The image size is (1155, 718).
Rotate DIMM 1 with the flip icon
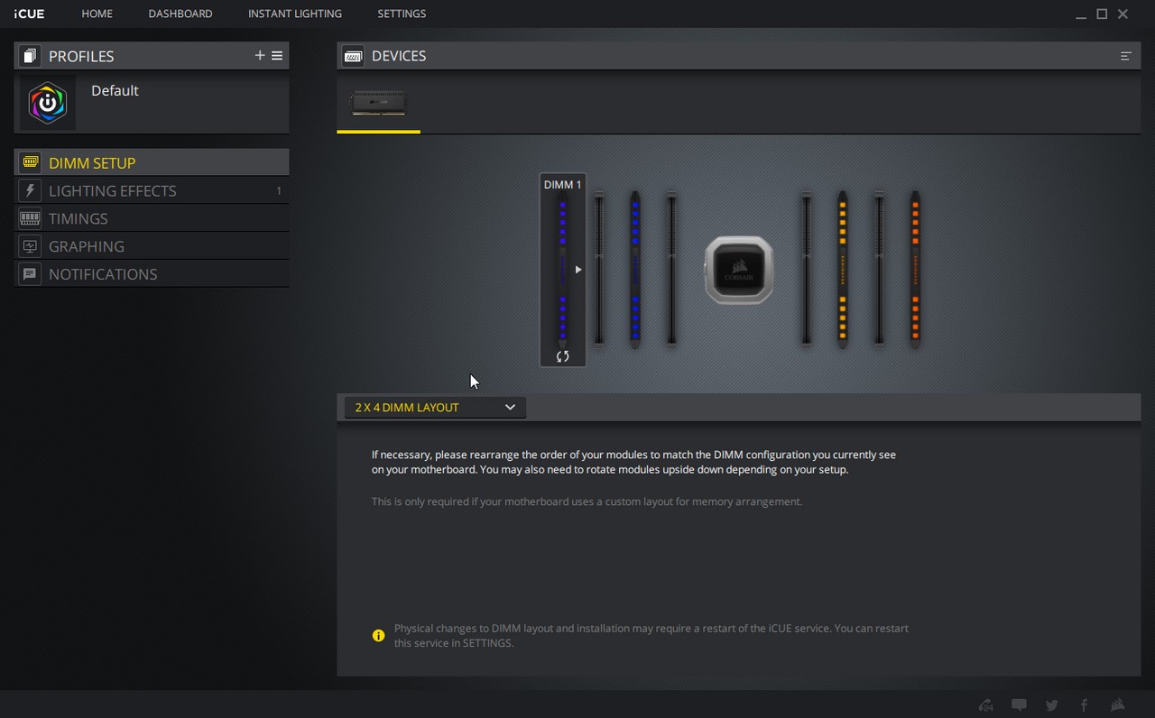click(x=563, y=356)
